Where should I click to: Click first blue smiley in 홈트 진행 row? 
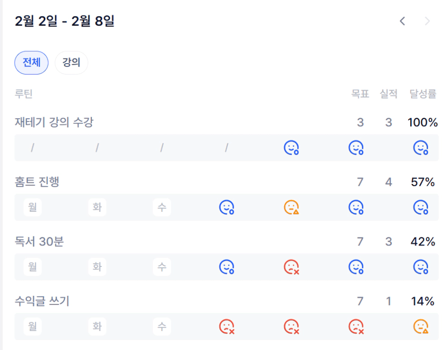(227, 208)
